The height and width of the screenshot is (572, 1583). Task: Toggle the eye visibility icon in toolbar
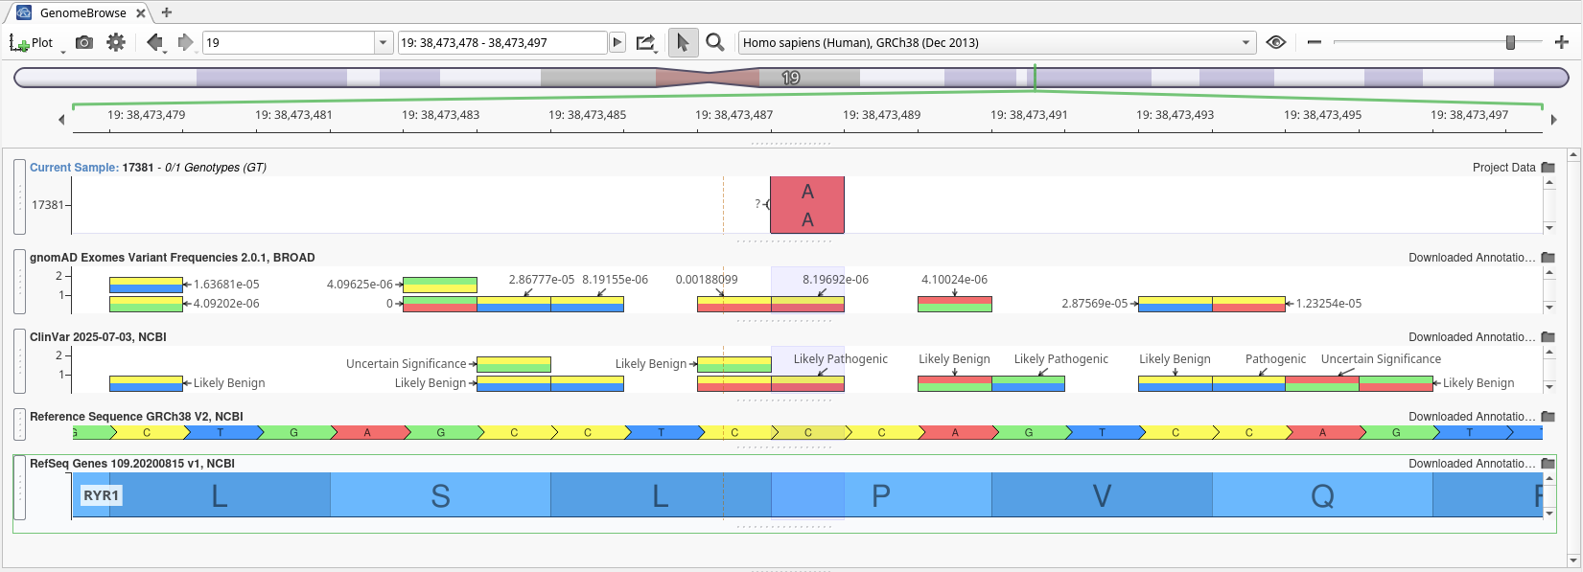(1275, 42)
